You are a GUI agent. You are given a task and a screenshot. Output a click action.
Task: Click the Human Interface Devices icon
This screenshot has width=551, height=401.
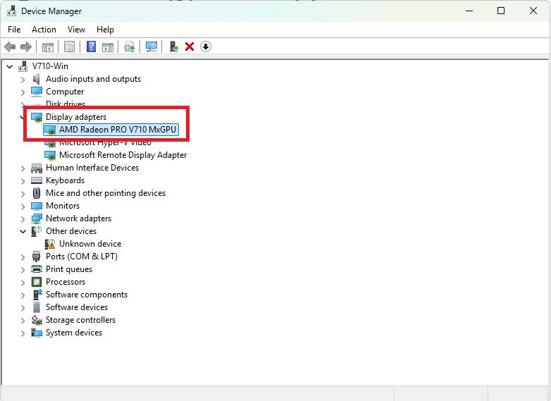click(37, 168)
